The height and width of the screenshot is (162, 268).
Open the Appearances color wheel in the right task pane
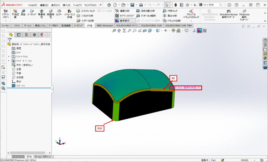[x=265, y=58]
